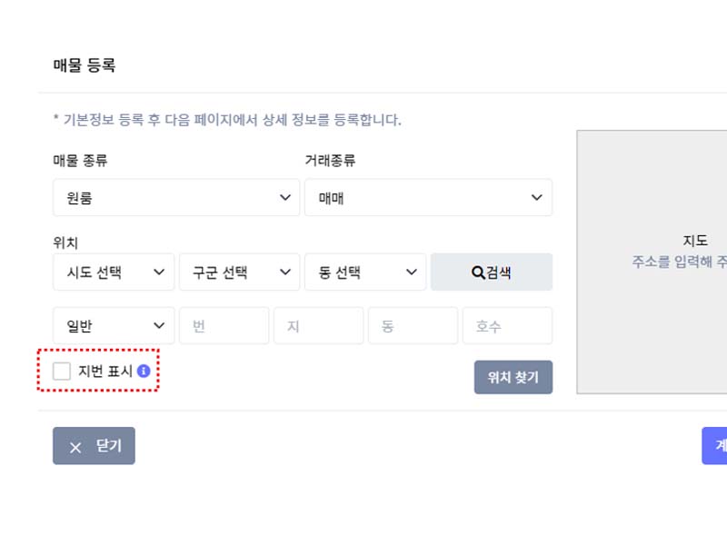Expand the 구군 선택 dropdown

click(x=239, y=272)
